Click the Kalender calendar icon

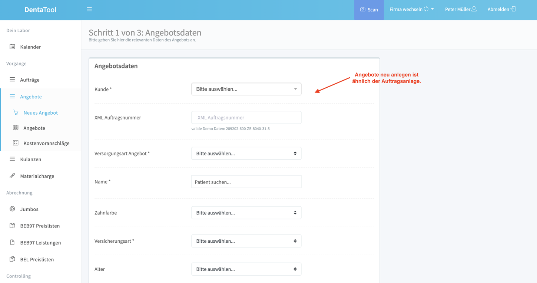(12, 47)
